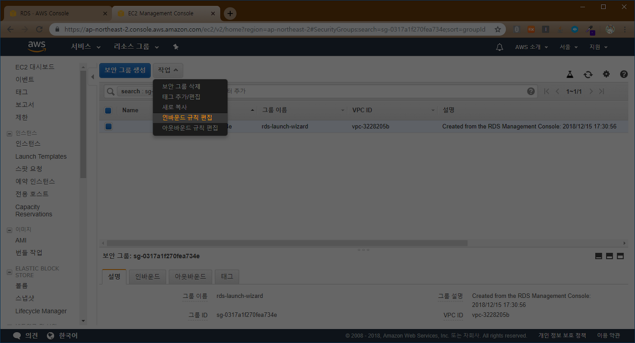Open Chrome menu three dots
Image resolution: width=635 pixels, height=343 pixels.
point(625,29)
